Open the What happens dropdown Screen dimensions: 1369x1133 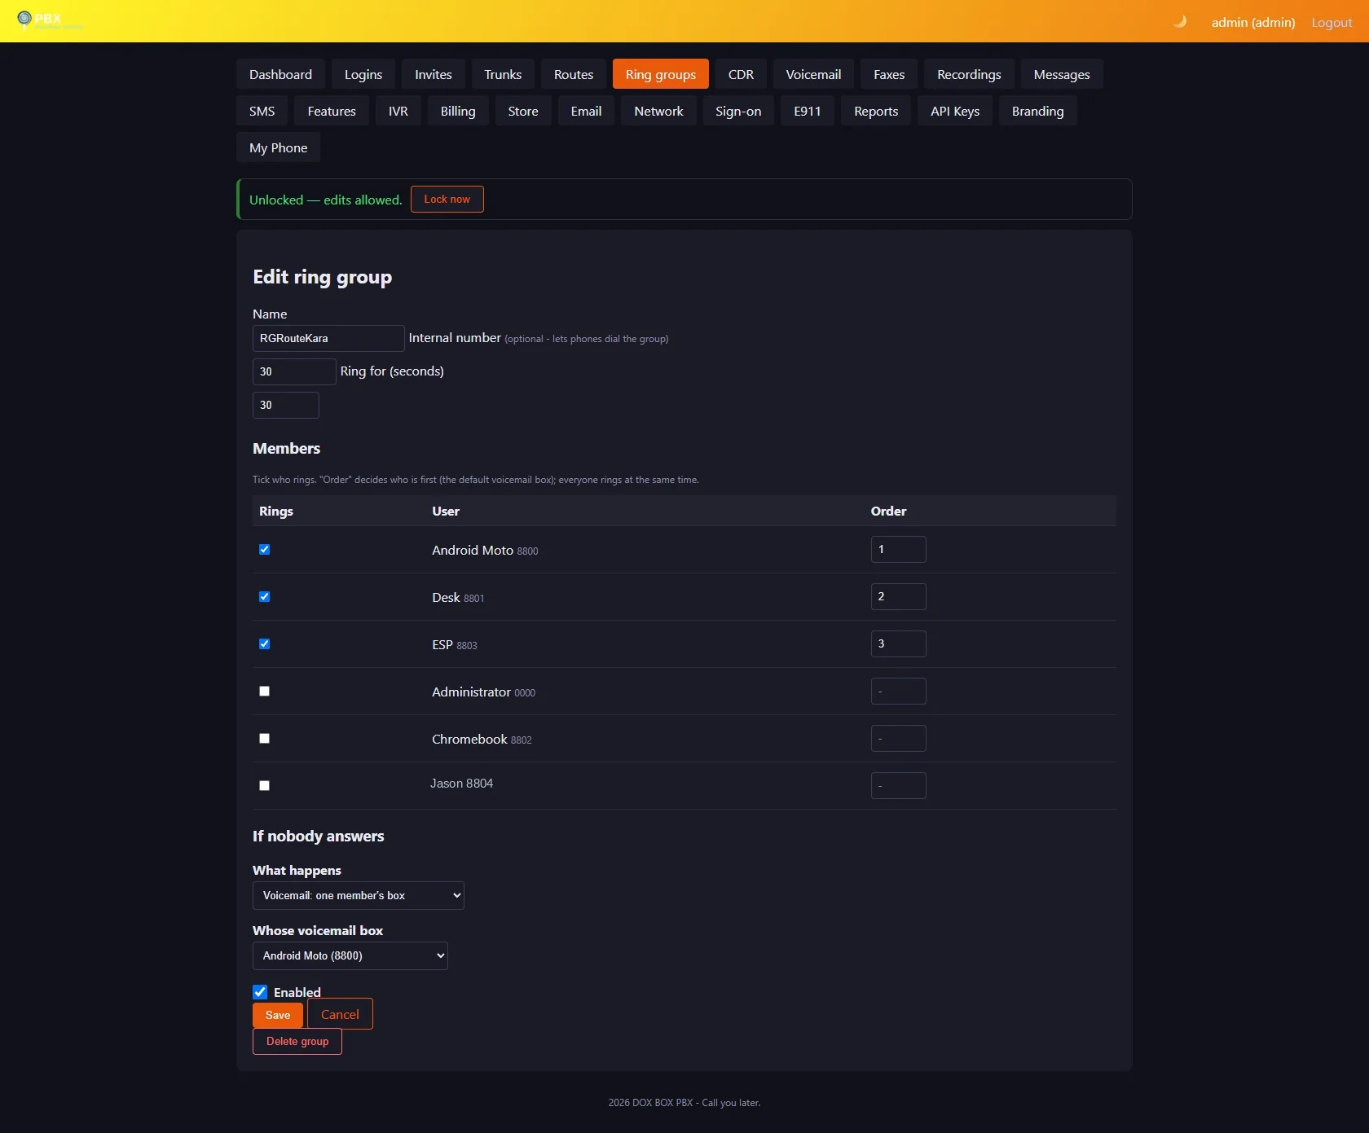tap(359, 896)
